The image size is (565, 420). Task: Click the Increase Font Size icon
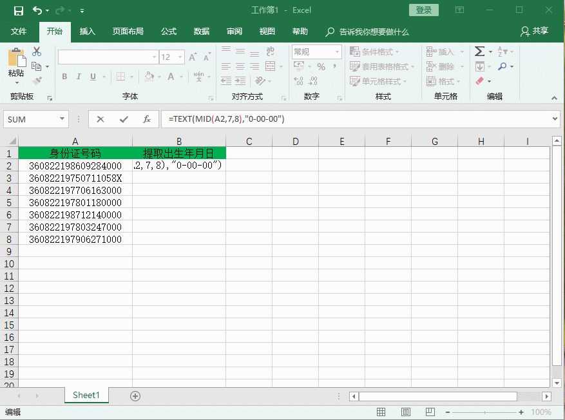[192, 56]
